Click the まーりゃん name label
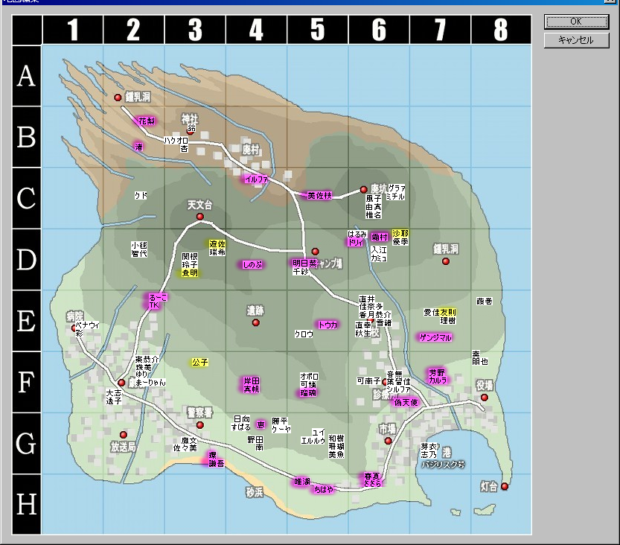 150,383
